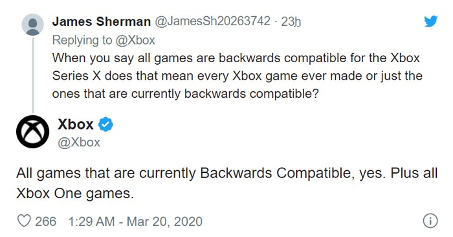Click the Xbox verified badge icon
Image resolution: width=453 pixels, height=237 pixels.
click(x=105, y=124)
